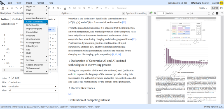Viewport: 224px width, 109px height.
Task: Open the 100% zoom dropdown
Action: click(x=203, y=8)
